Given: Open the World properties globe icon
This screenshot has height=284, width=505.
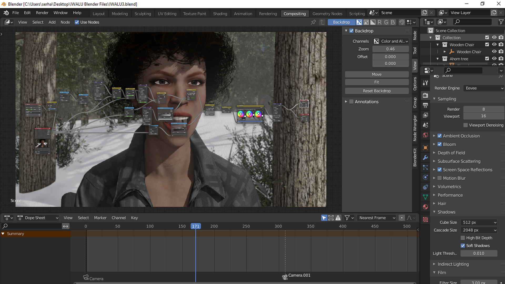Looking at the screenshot, I should click(x=425, y=135).
